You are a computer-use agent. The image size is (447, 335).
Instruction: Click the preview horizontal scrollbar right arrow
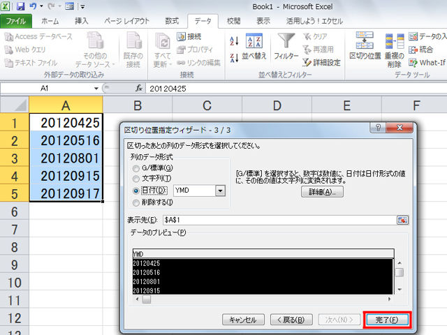pyautogui.click(x=389, y=299)
